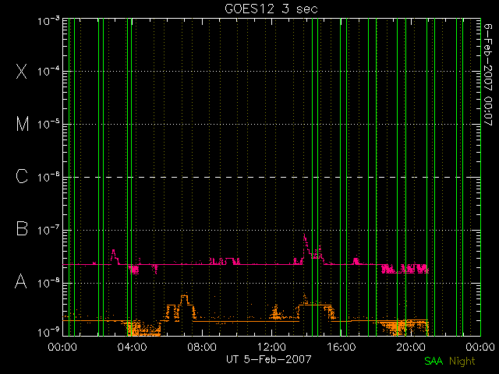Click the pink flux bump near 03:00
499x374 pixels.
pyautogui.click(x=114, y=256)
